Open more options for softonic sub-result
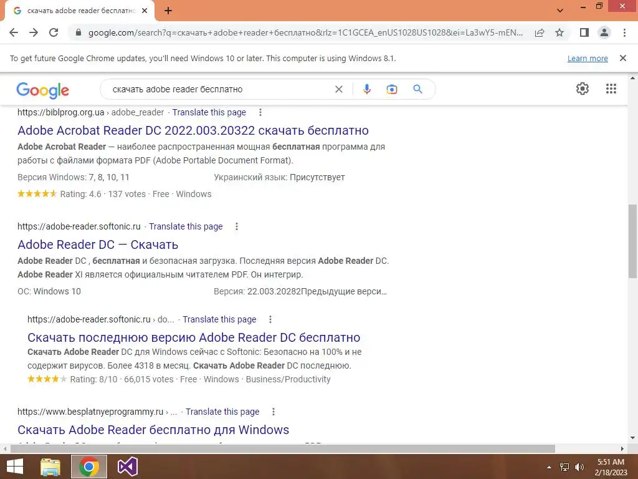This screenshot has height=479, width=638. 270,319
